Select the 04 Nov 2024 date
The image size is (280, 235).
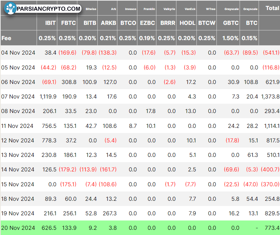[x=18, y=53]
